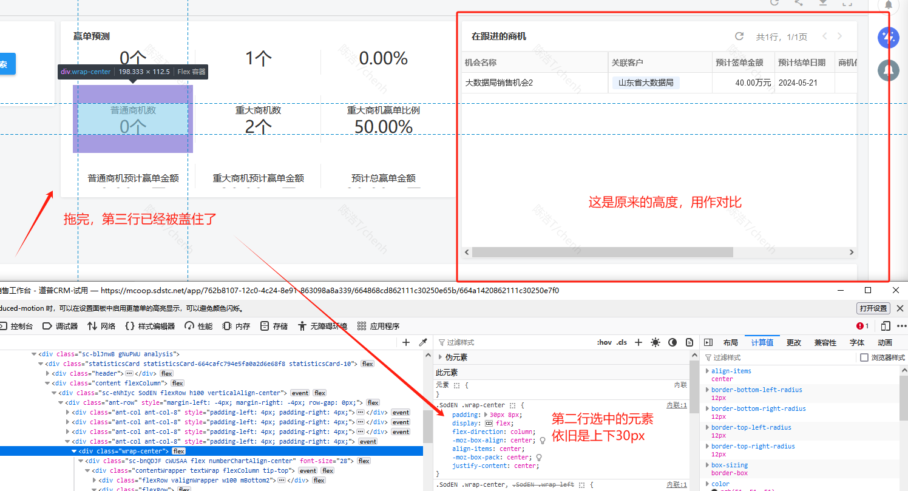Image resolution: width=908 pixels, height=491 pixels.
Task: Click the eyedropper color picker icon
Action: point(424,342)
